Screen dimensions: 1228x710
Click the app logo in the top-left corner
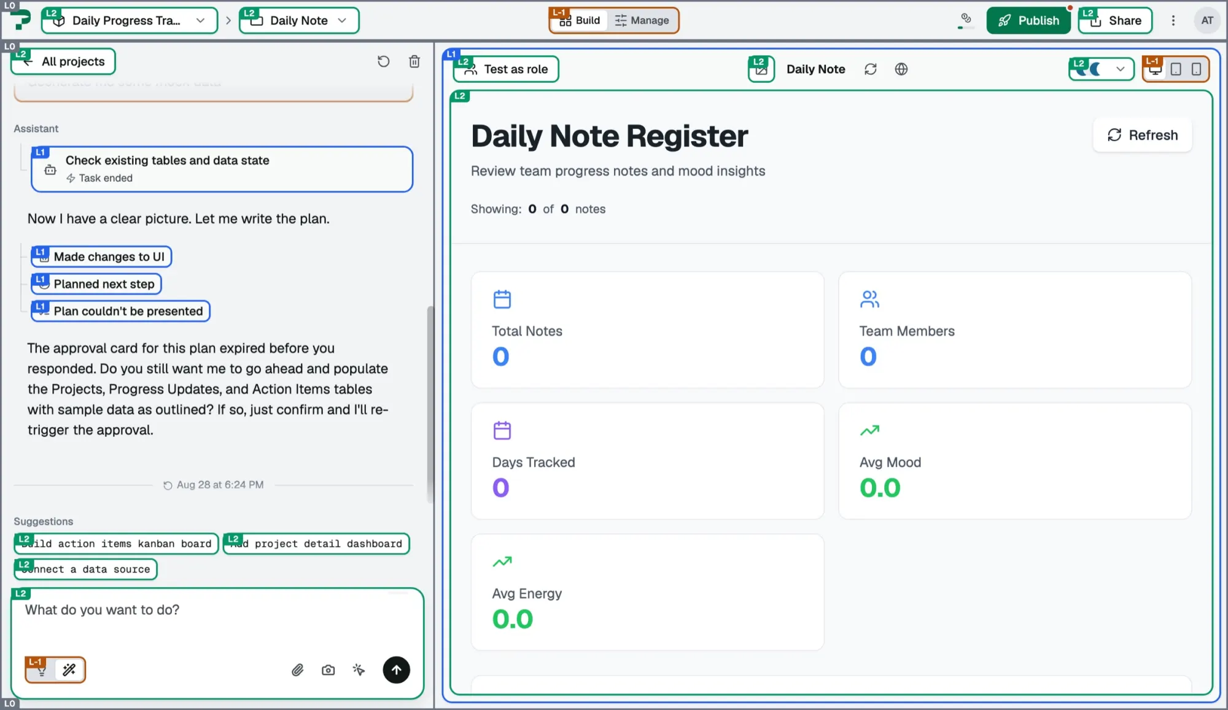pos(22,20)
